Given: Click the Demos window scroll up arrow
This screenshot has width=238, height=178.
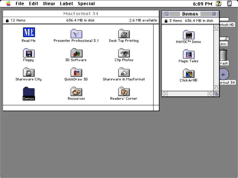Looking at the screenshot, I should coord(216,27).
